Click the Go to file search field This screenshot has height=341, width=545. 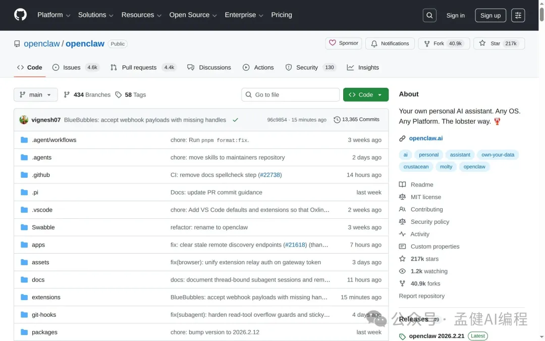point(290,94)
